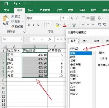Click the 粘贴 clipboard icon
Viewport: 109px width, 108px height.
point(6,19)
